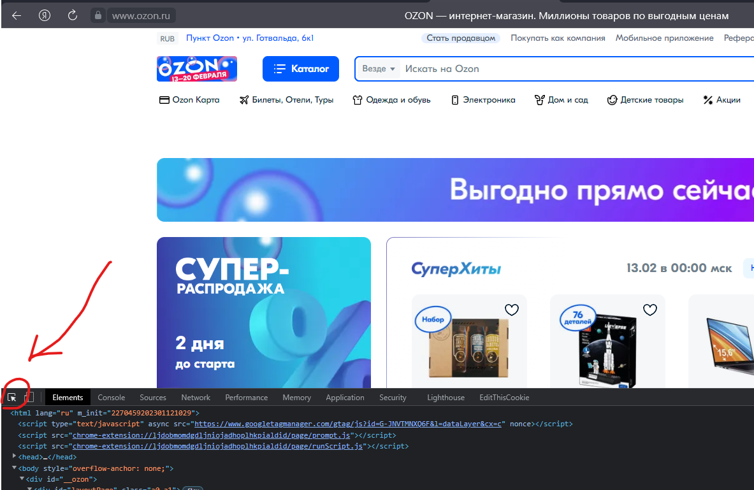Open Покупать как компания link

pos(558,38)
